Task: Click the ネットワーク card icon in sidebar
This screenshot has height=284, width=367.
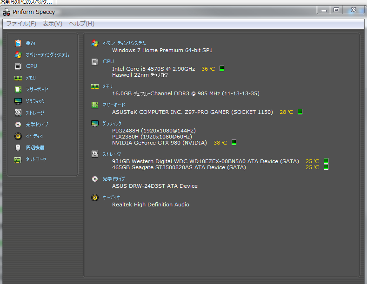Action: [18, 159]
